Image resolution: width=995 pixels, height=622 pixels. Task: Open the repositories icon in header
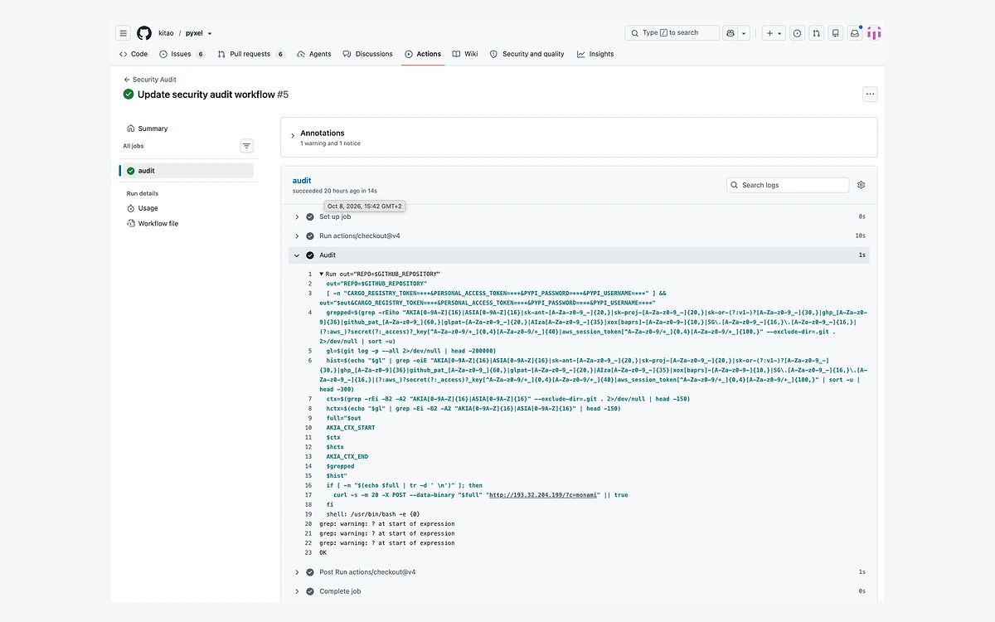tap(836, 33)
